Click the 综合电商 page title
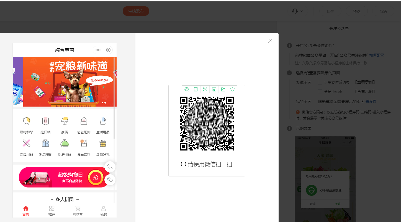The height and width of the screenshot is (222, 401). tap(65, 50)
